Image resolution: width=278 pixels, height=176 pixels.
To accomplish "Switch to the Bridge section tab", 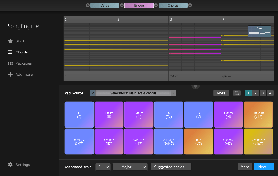I will pyautogui.click(x=139, y=5).
